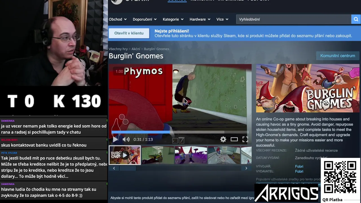This screenshot has height=203, width=361.
Task: Click DAWEINKA's chat message about energie
Action: [x=54, y=129]
